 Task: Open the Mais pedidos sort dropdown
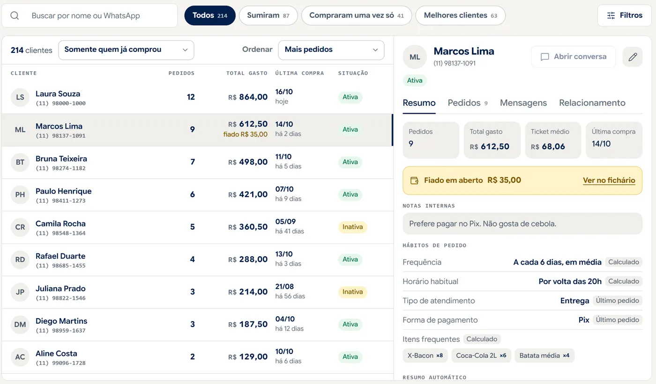(x=331, y=50)
